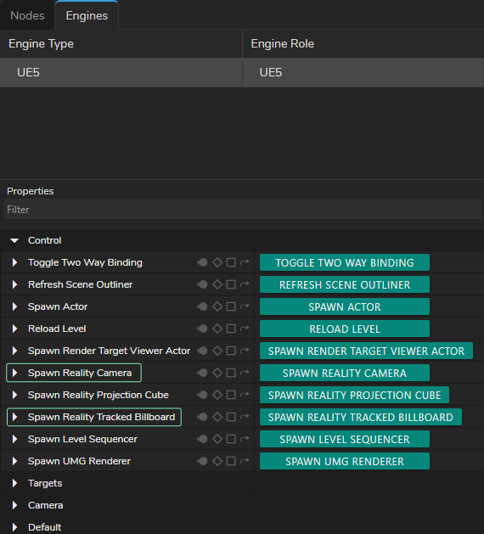Tick the square checkbox on the Spawn Actor row
This screenshot has width=484, height=534.
[231, 306]
